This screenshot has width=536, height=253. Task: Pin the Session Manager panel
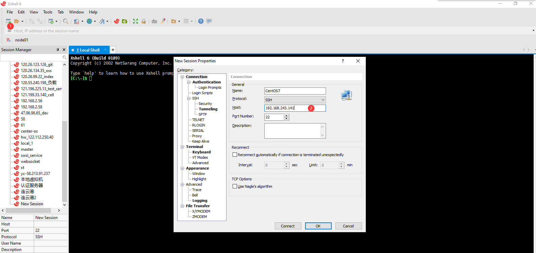click(58, 50)
